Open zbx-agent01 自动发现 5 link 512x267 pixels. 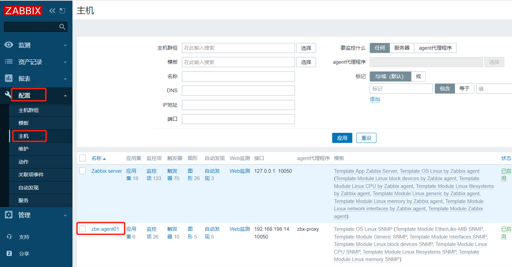[212, 233]
